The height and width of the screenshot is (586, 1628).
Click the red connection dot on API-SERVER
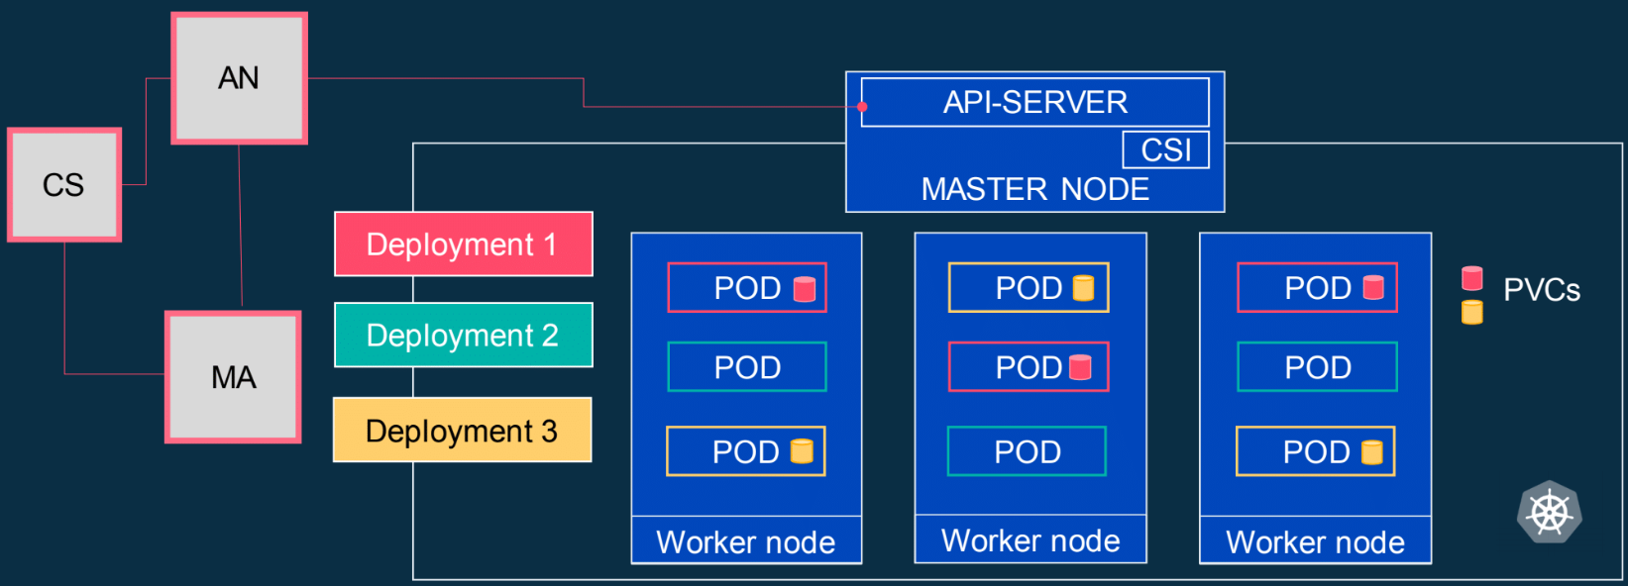pos(862,107)
